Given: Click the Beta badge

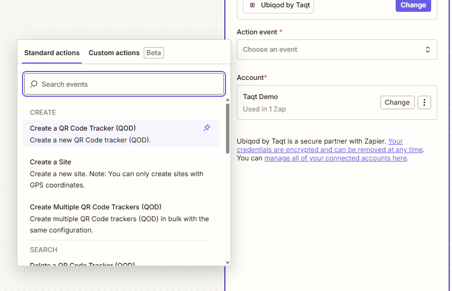Looking at the screenshot, I should pos(154,53).
